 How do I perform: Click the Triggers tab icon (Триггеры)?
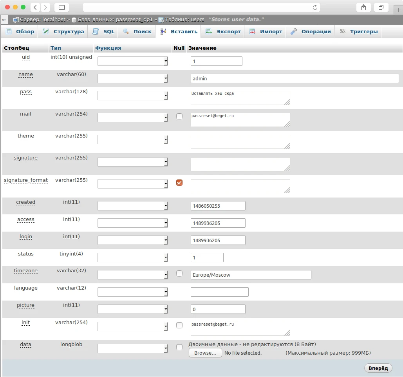(x=343, y=32)
